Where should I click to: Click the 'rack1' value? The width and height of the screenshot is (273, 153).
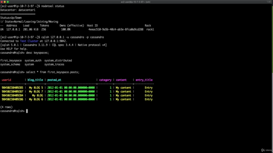(x=150, y=29)
